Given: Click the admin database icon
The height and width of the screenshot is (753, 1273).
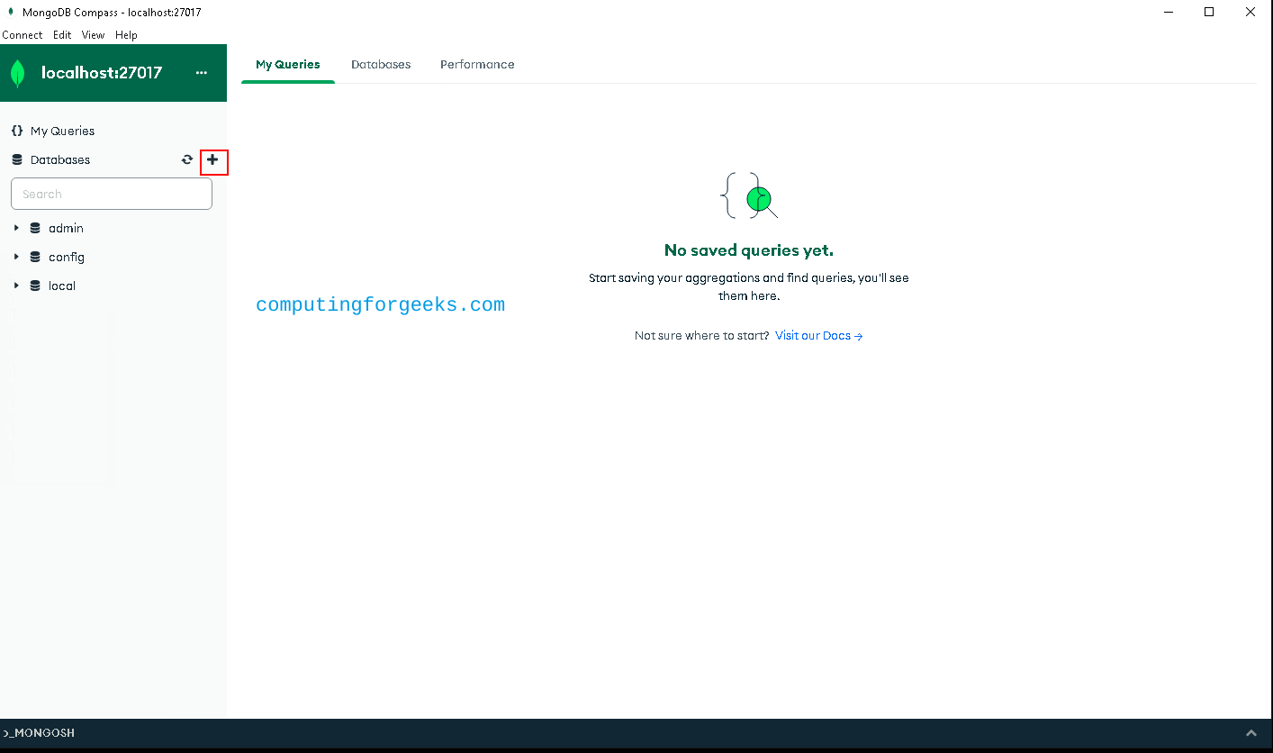Looking at the screenshot, I should pos(34,228).
